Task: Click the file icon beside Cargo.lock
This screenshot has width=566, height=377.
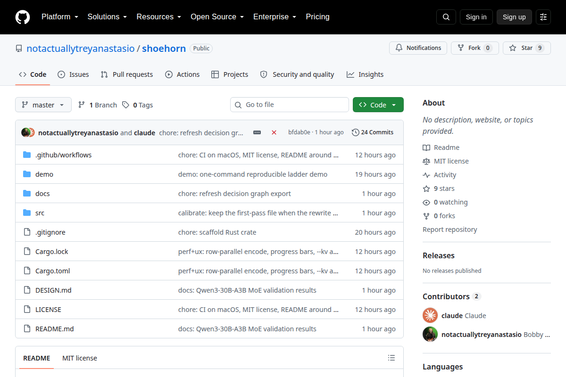Action: pos(27,252)
